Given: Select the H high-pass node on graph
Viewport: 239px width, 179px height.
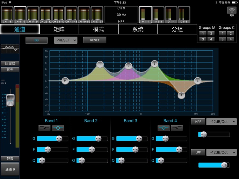Looking at the screenshot, I should (x=65, y=81).
